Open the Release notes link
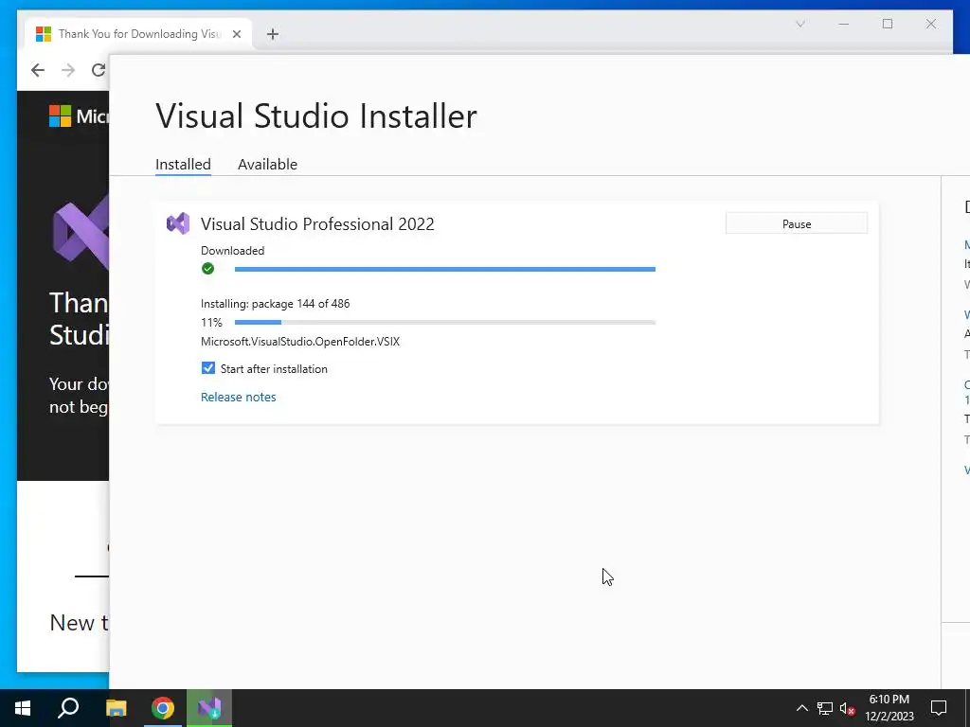 238,397
